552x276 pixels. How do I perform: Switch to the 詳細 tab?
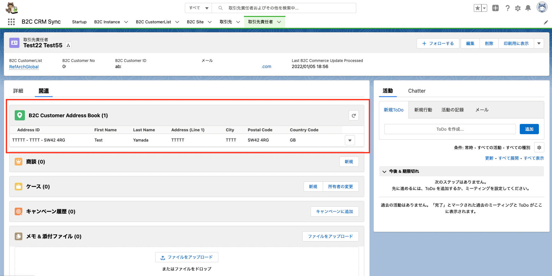[18, 91]
